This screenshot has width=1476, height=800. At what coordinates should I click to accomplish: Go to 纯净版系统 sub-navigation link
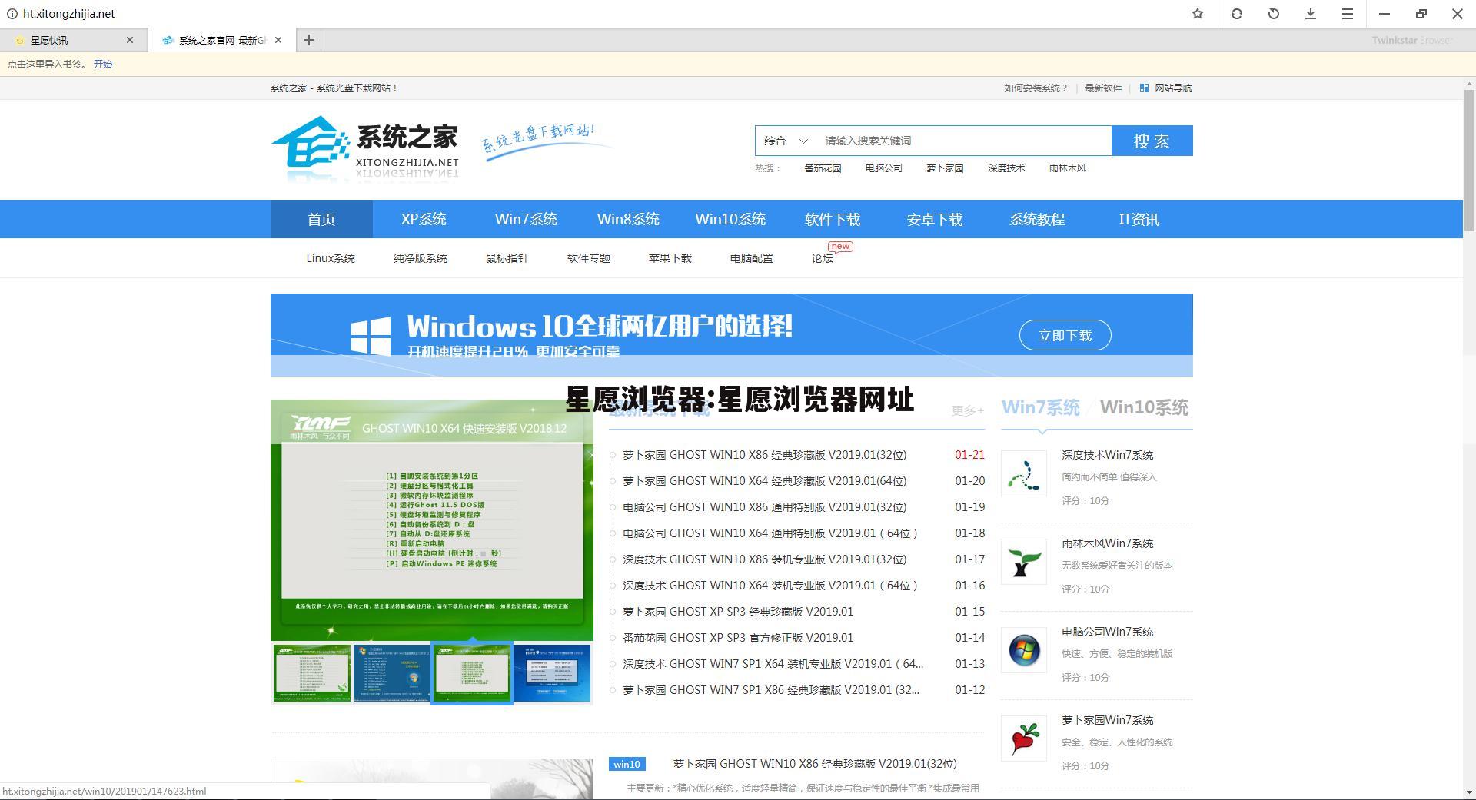pos(421,258)
